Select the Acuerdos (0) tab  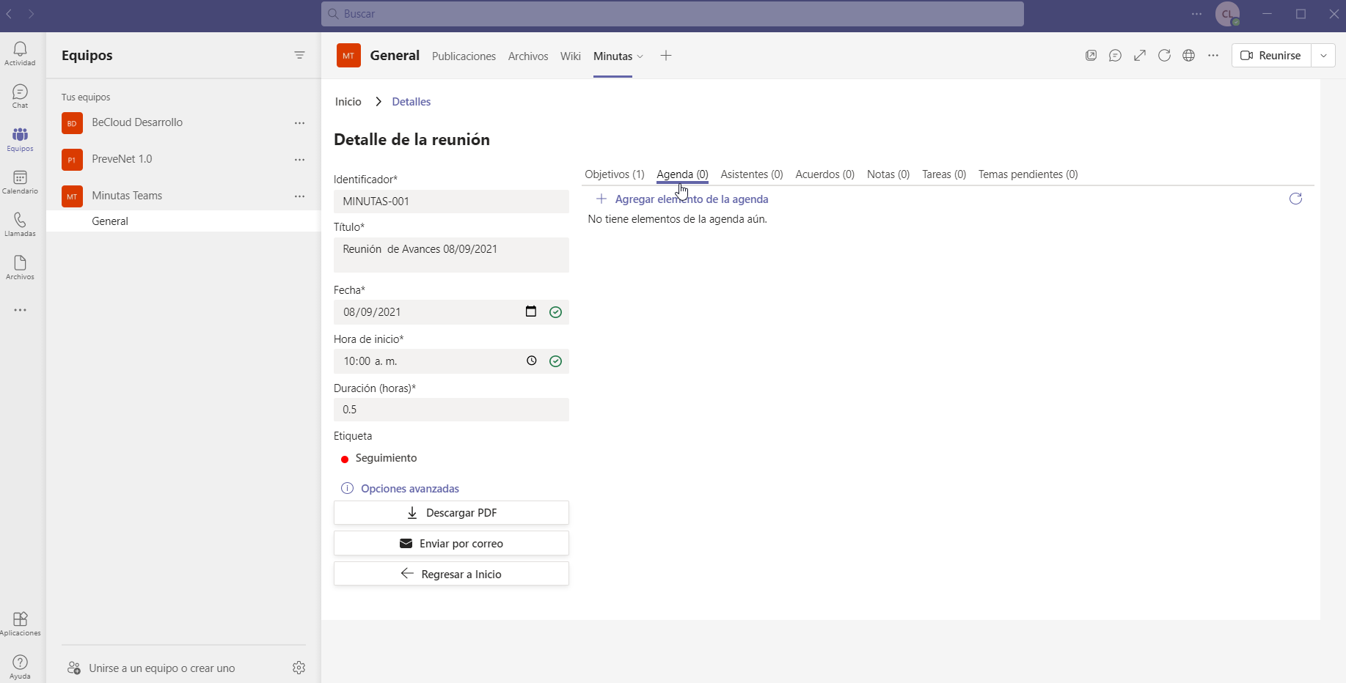(x=825, y=174)
